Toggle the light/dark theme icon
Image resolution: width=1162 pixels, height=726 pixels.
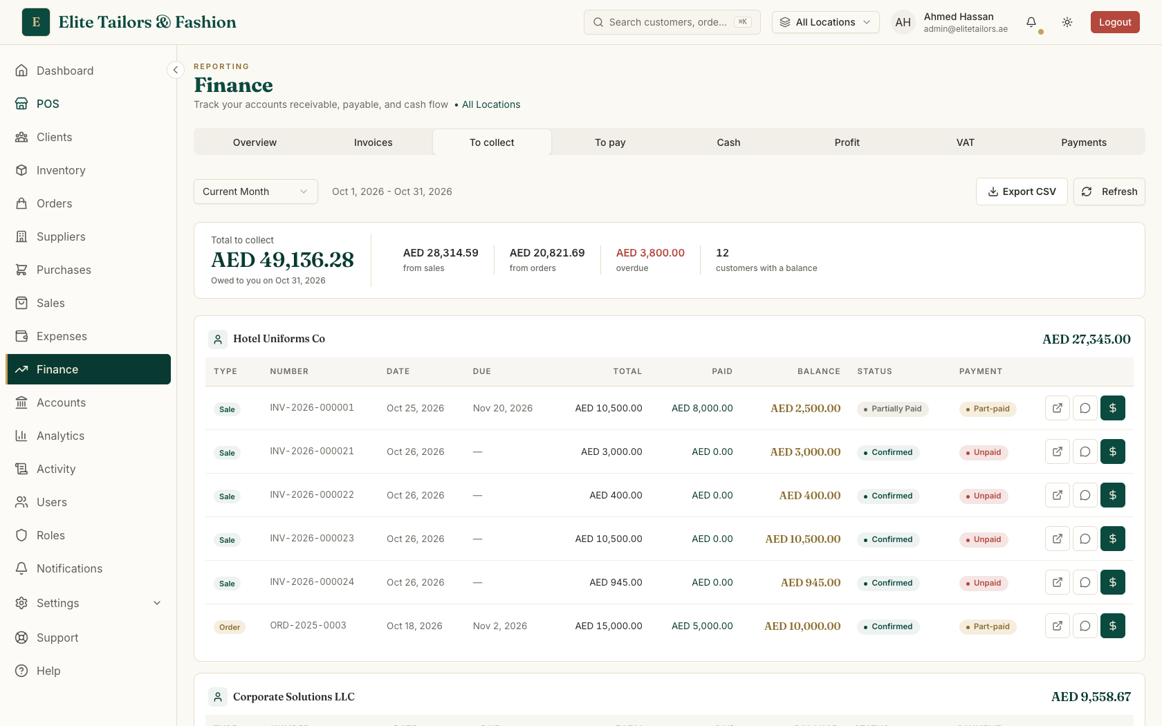(1067, 22)
